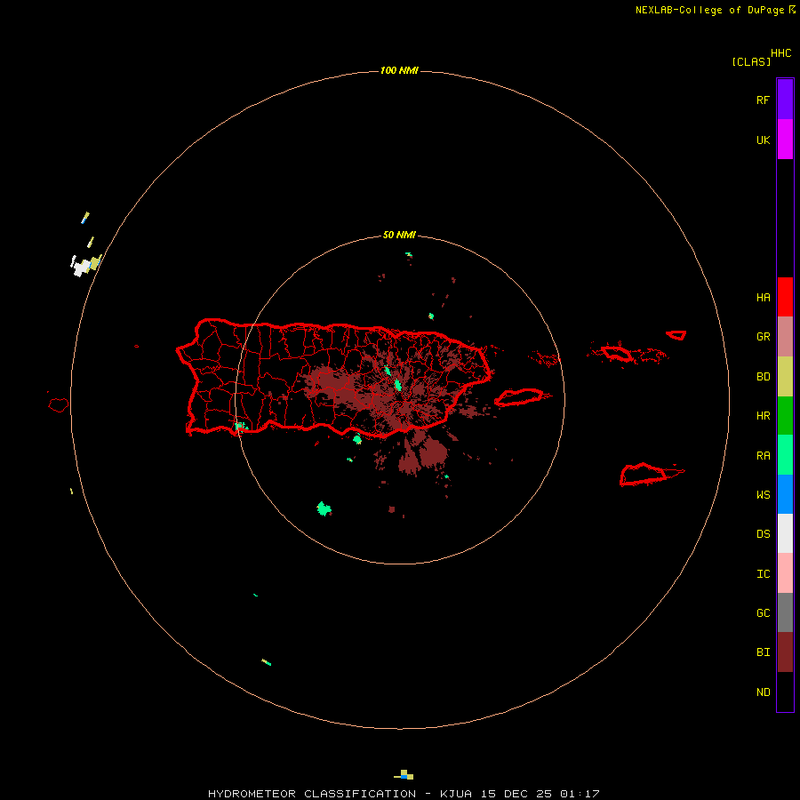Screen dimensions: 800x800
Task: Click the GC gray legend swatch
Action: (785, 612)
